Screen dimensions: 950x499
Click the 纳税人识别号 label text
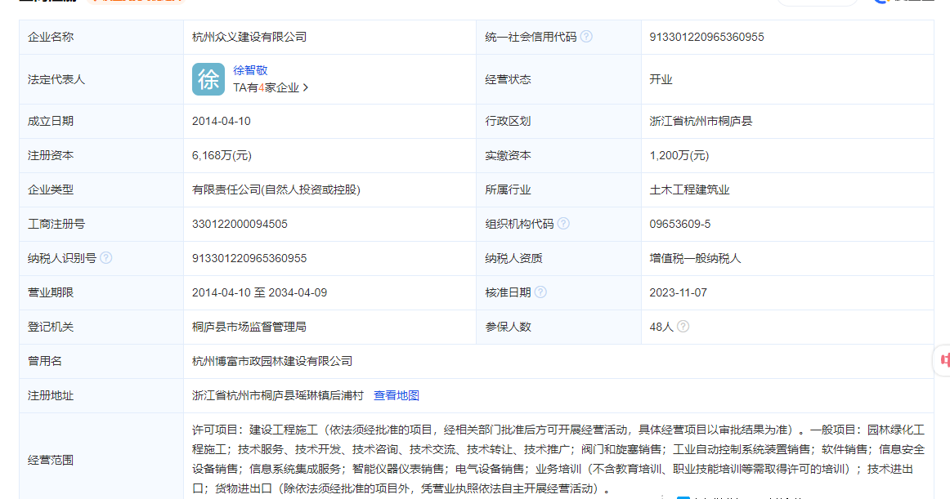pyautogui.click(x=62, y=258)
